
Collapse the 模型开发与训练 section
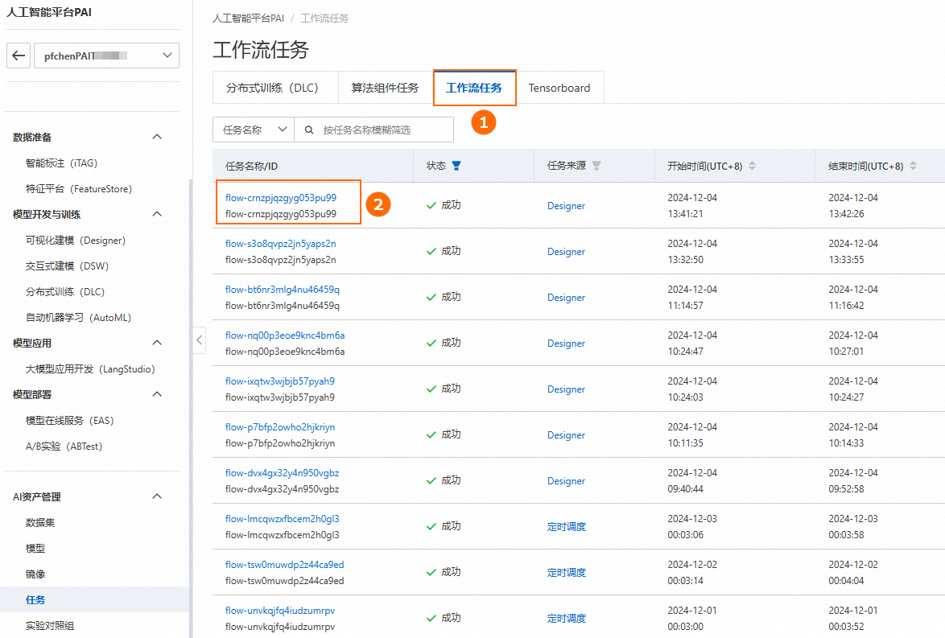[x=157, y=214]
